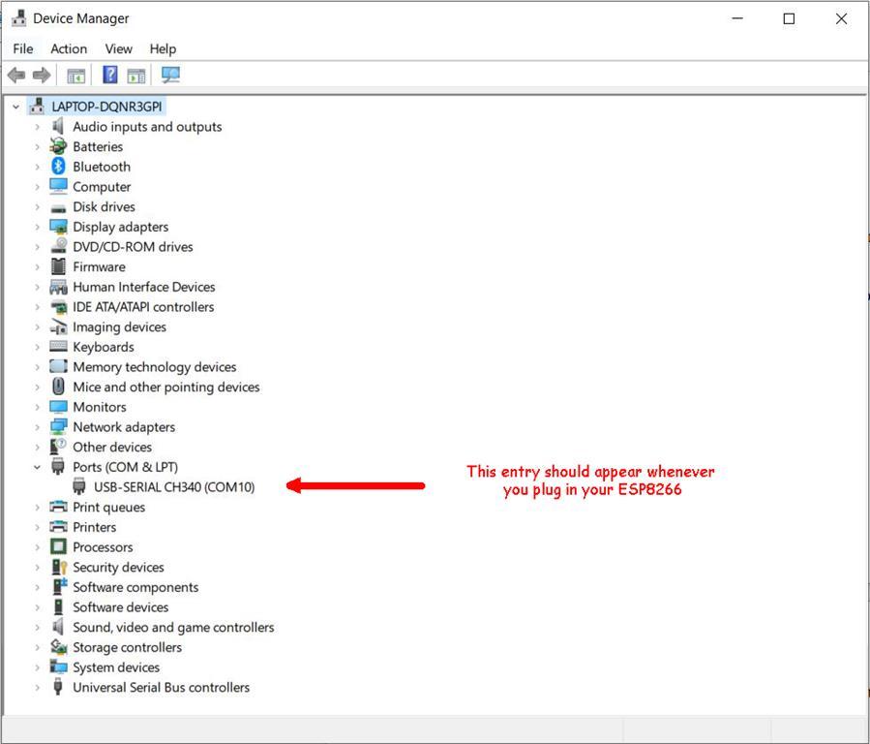Open the File menu
The image size is (870, 744).
point(22,48)
